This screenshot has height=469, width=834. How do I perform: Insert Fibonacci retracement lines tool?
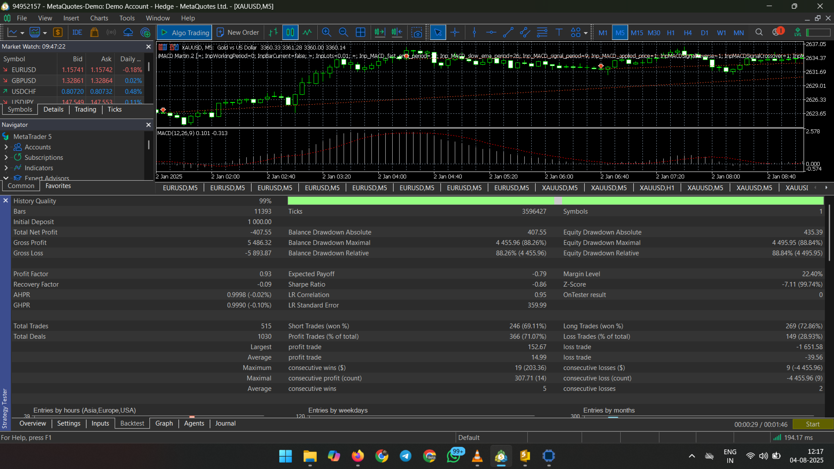542,33
